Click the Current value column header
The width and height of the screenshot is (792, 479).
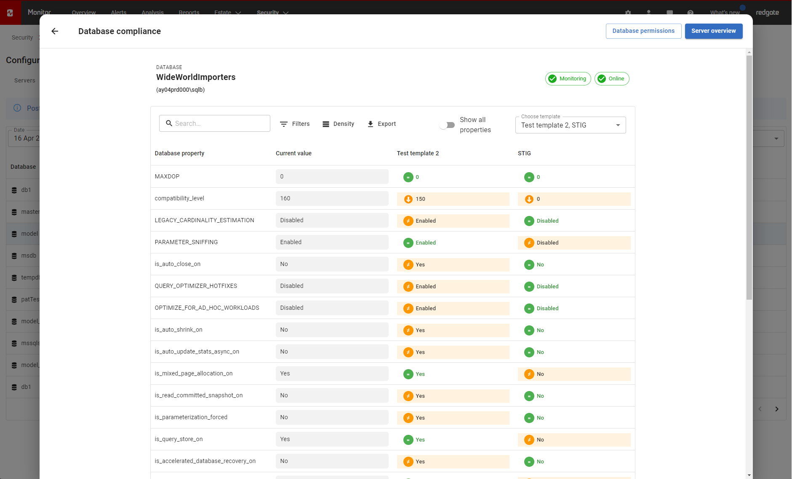(x=293, y=153)
